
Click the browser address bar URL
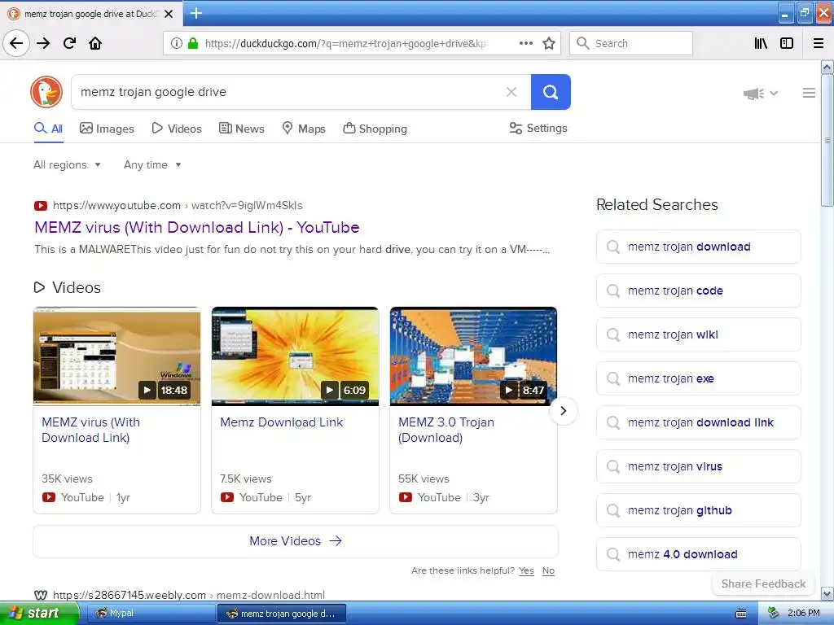(345, 43)
